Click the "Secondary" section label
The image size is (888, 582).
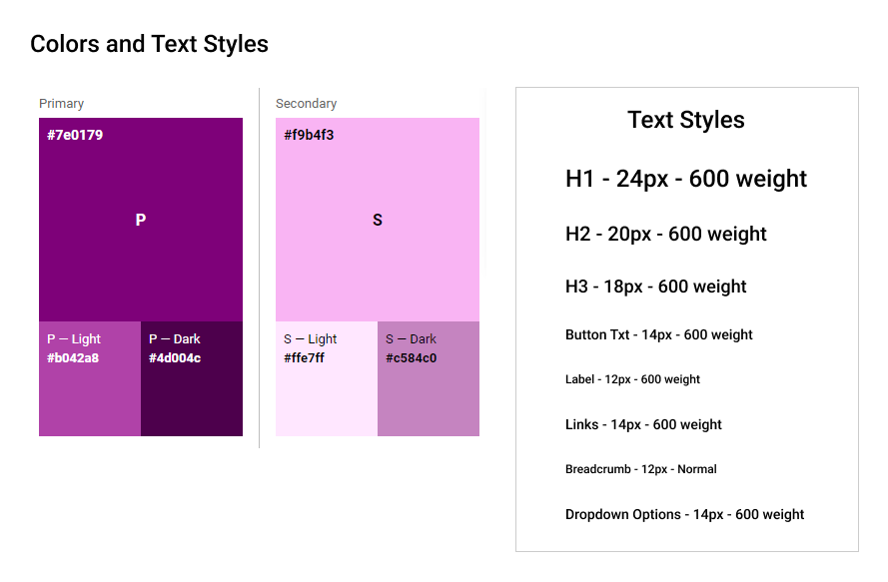(x=306, y=104)
